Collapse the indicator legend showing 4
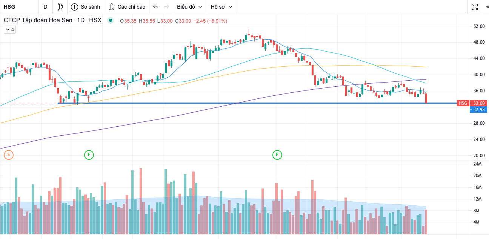The image size is (489, 239). point(10,29)
